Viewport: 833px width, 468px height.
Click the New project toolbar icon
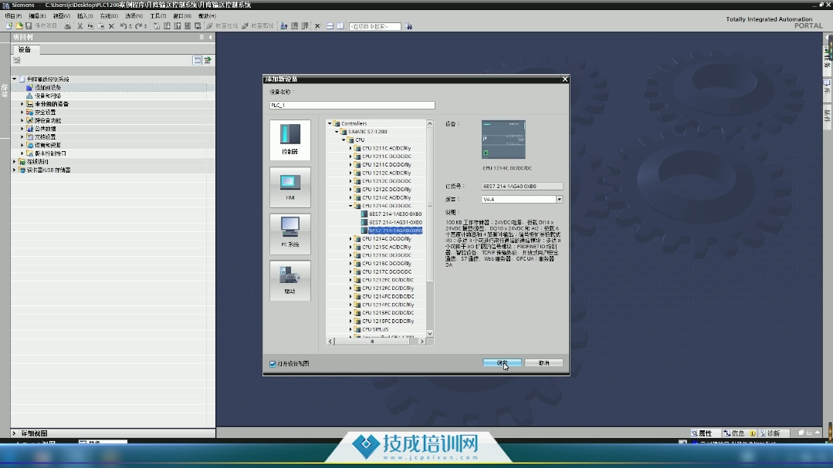[9, 26]
